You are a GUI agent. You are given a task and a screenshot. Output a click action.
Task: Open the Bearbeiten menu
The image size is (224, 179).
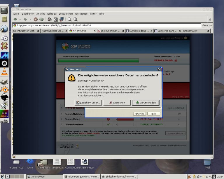pos(28,14)
